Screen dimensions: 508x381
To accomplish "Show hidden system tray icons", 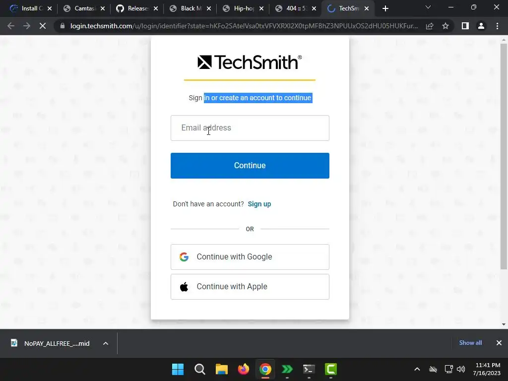I will click(417, 369).
